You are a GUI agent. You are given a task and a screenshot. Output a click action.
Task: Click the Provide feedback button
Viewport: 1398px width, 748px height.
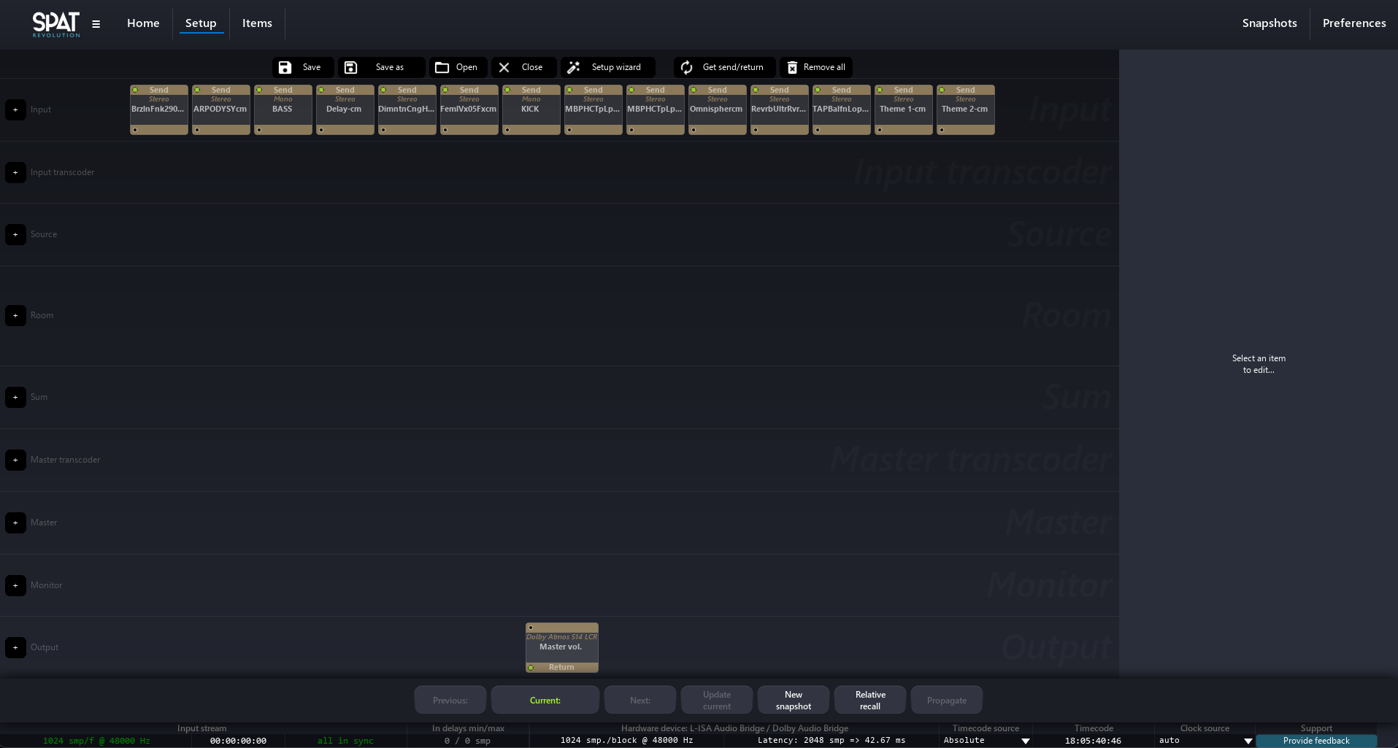(x=1316, y=741)
